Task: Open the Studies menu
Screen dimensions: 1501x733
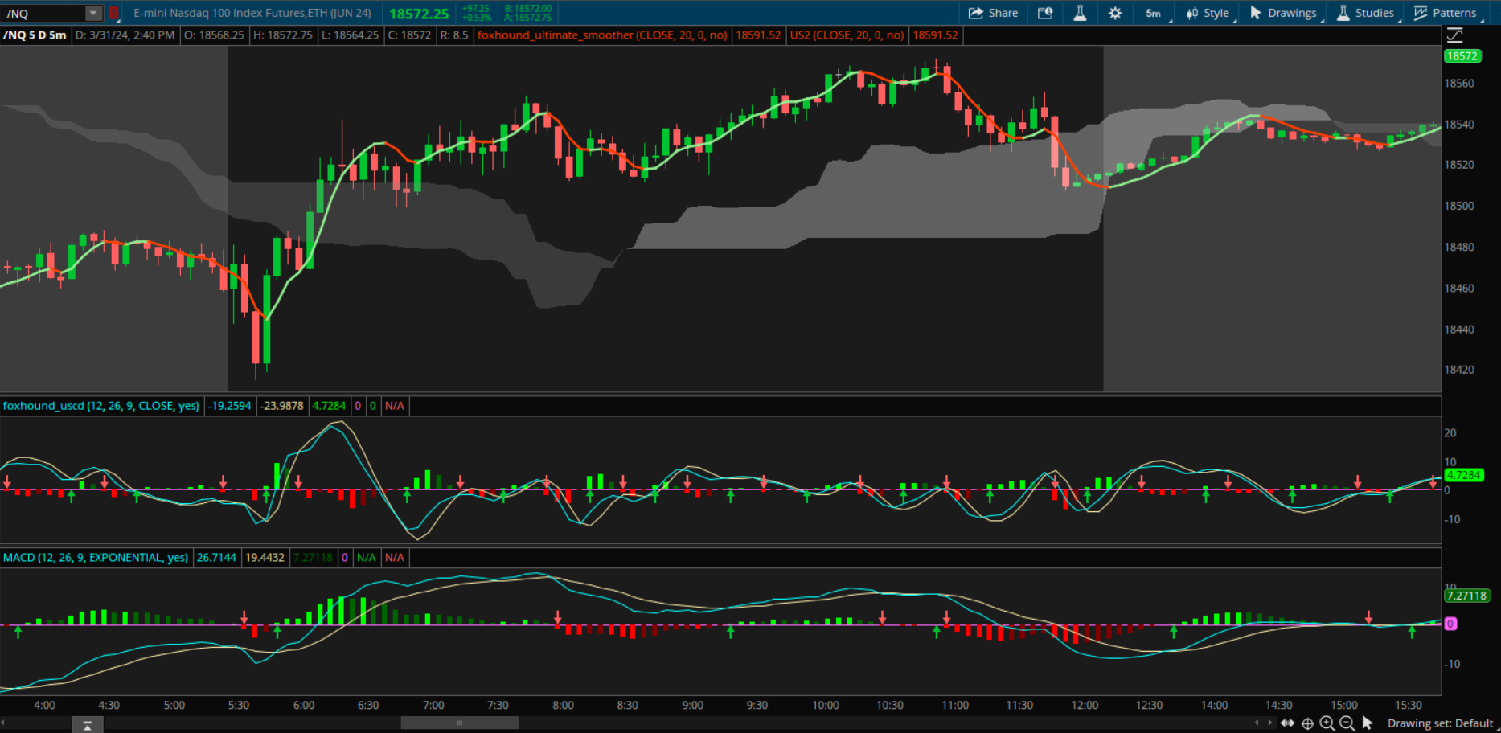Action: point(1365,13)
